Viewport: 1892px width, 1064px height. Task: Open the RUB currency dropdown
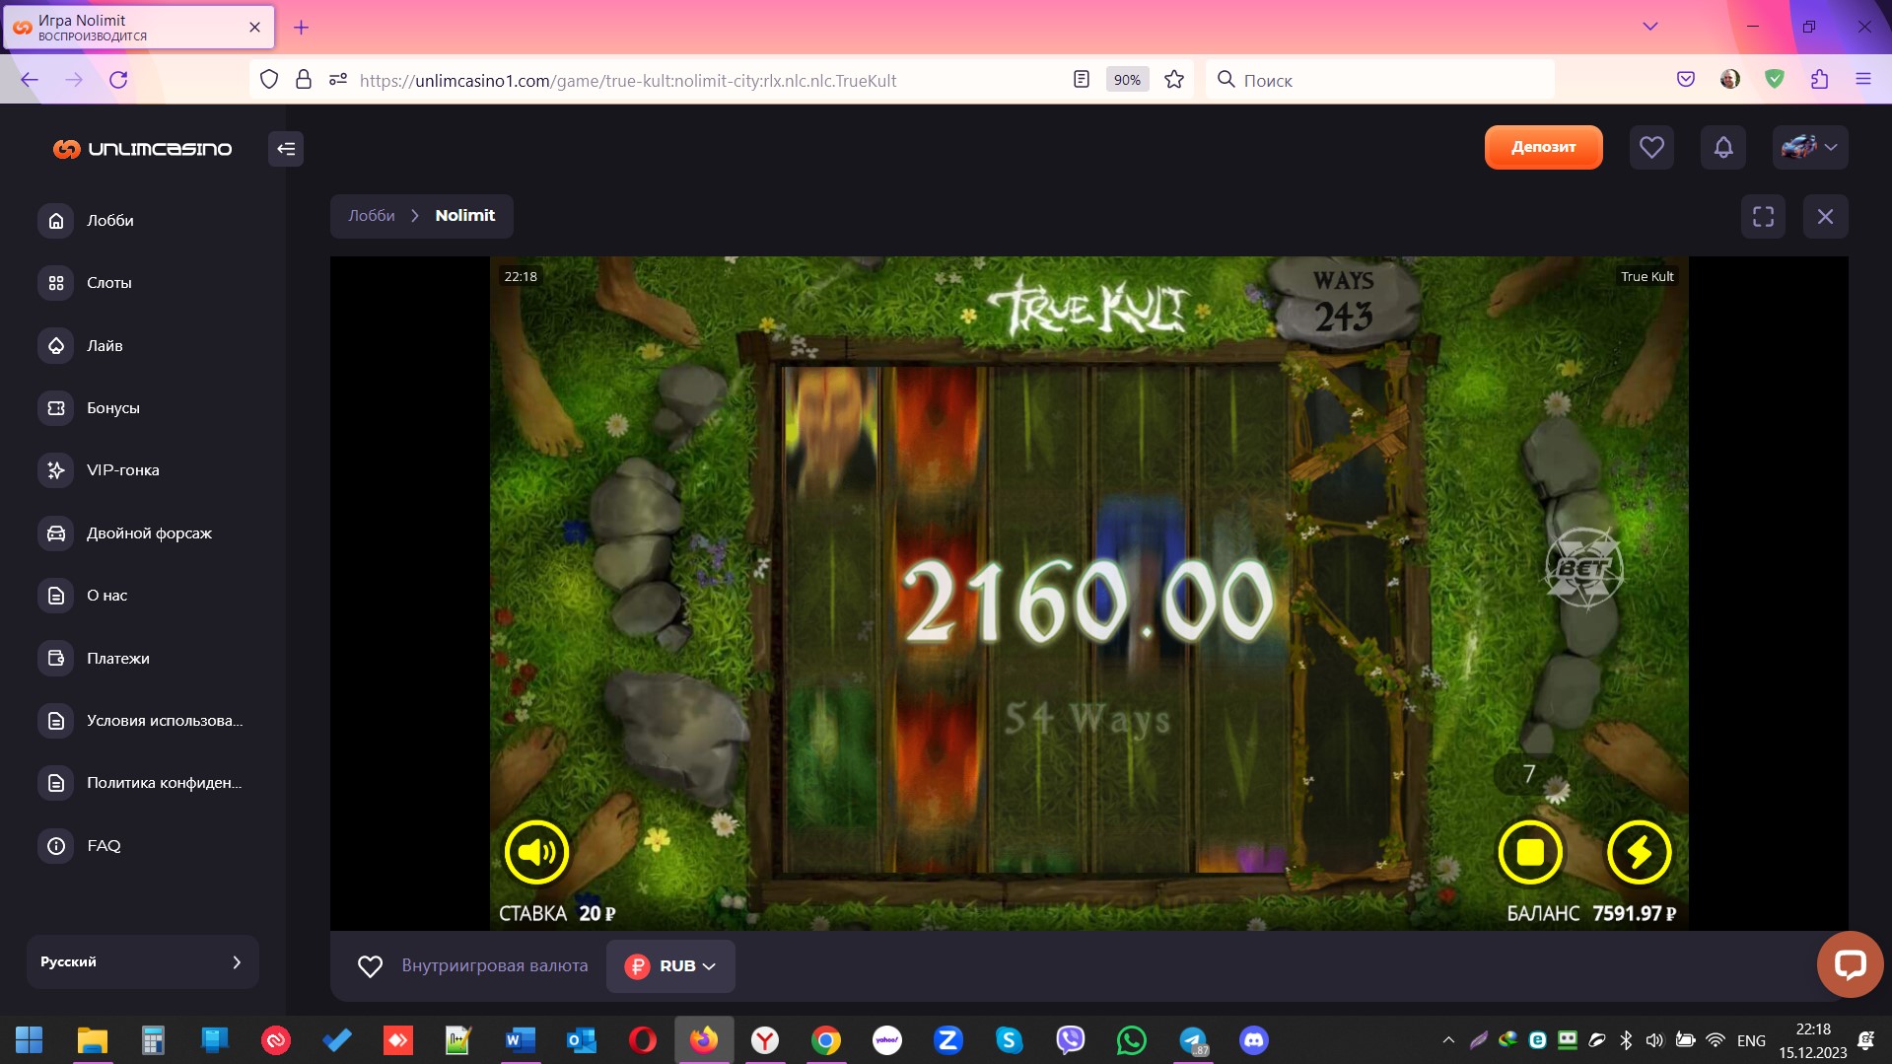[670, 966]
